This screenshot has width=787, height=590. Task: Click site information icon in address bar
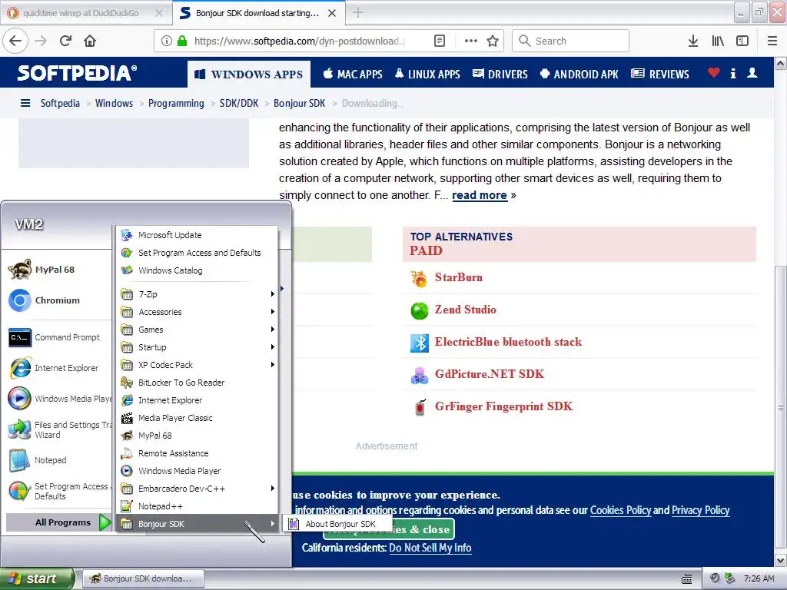(167, 41)
